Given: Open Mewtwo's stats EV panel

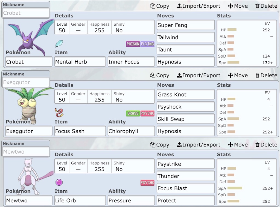Looking at the screenshot, I should point(247,182).
